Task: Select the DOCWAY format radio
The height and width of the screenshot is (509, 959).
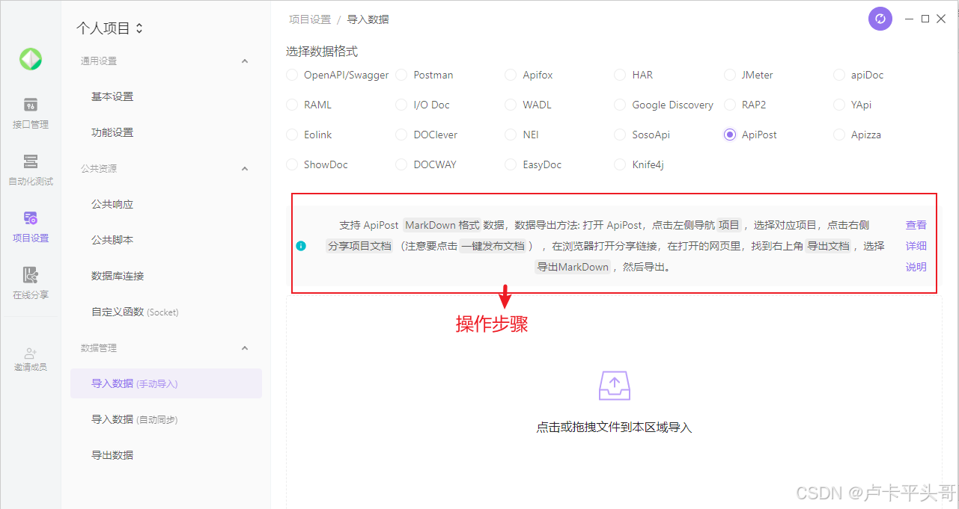Action: (401, 164)
